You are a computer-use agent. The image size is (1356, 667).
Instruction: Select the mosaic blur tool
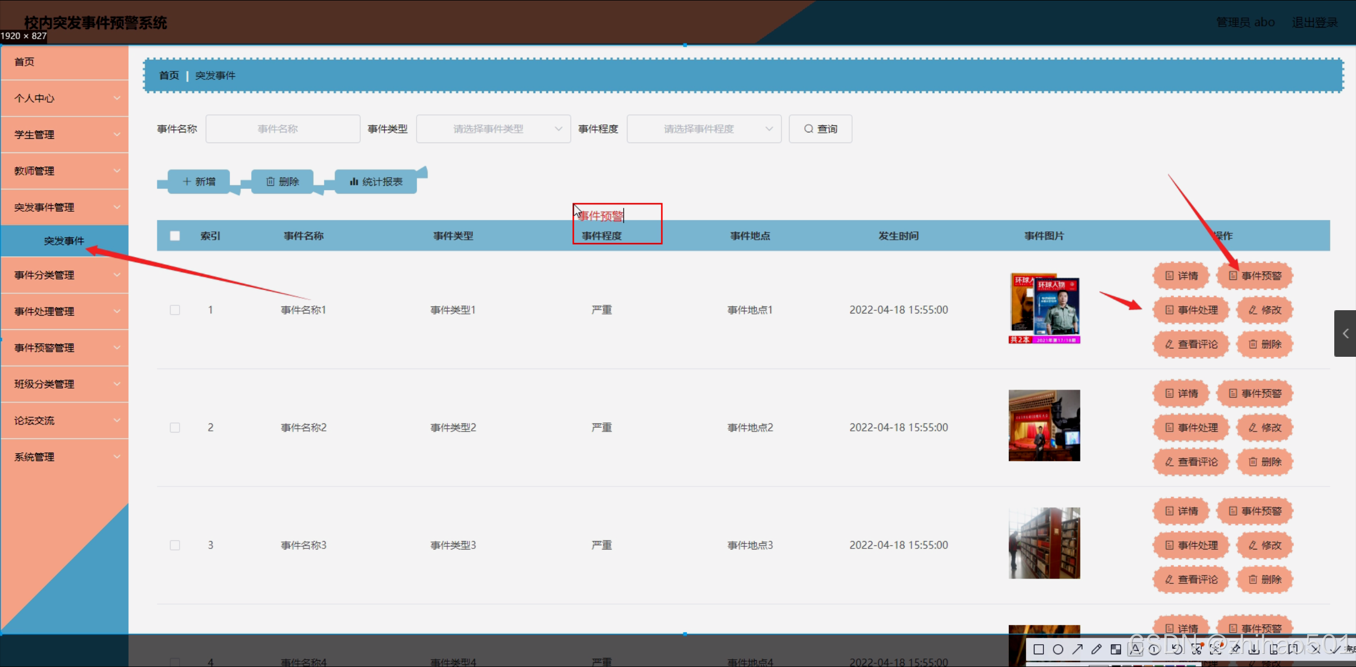1116,650
